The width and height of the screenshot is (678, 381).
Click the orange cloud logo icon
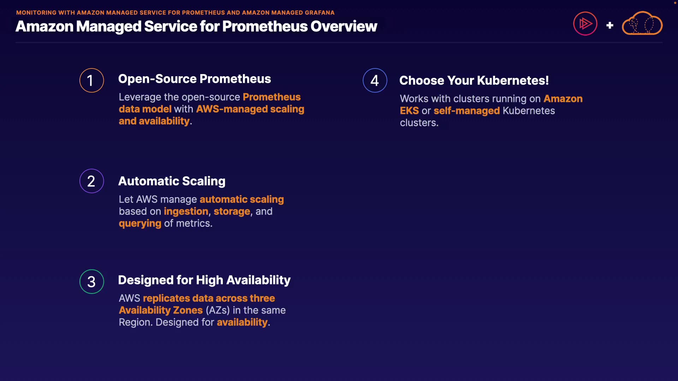[x=642, y=24]
